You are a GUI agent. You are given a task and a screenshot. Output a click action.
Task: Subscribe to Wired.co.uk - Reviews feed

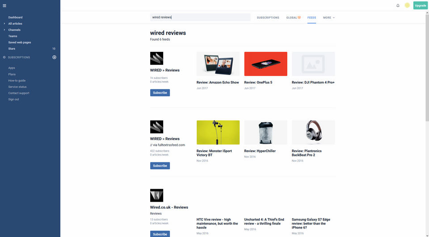point(160,234)
